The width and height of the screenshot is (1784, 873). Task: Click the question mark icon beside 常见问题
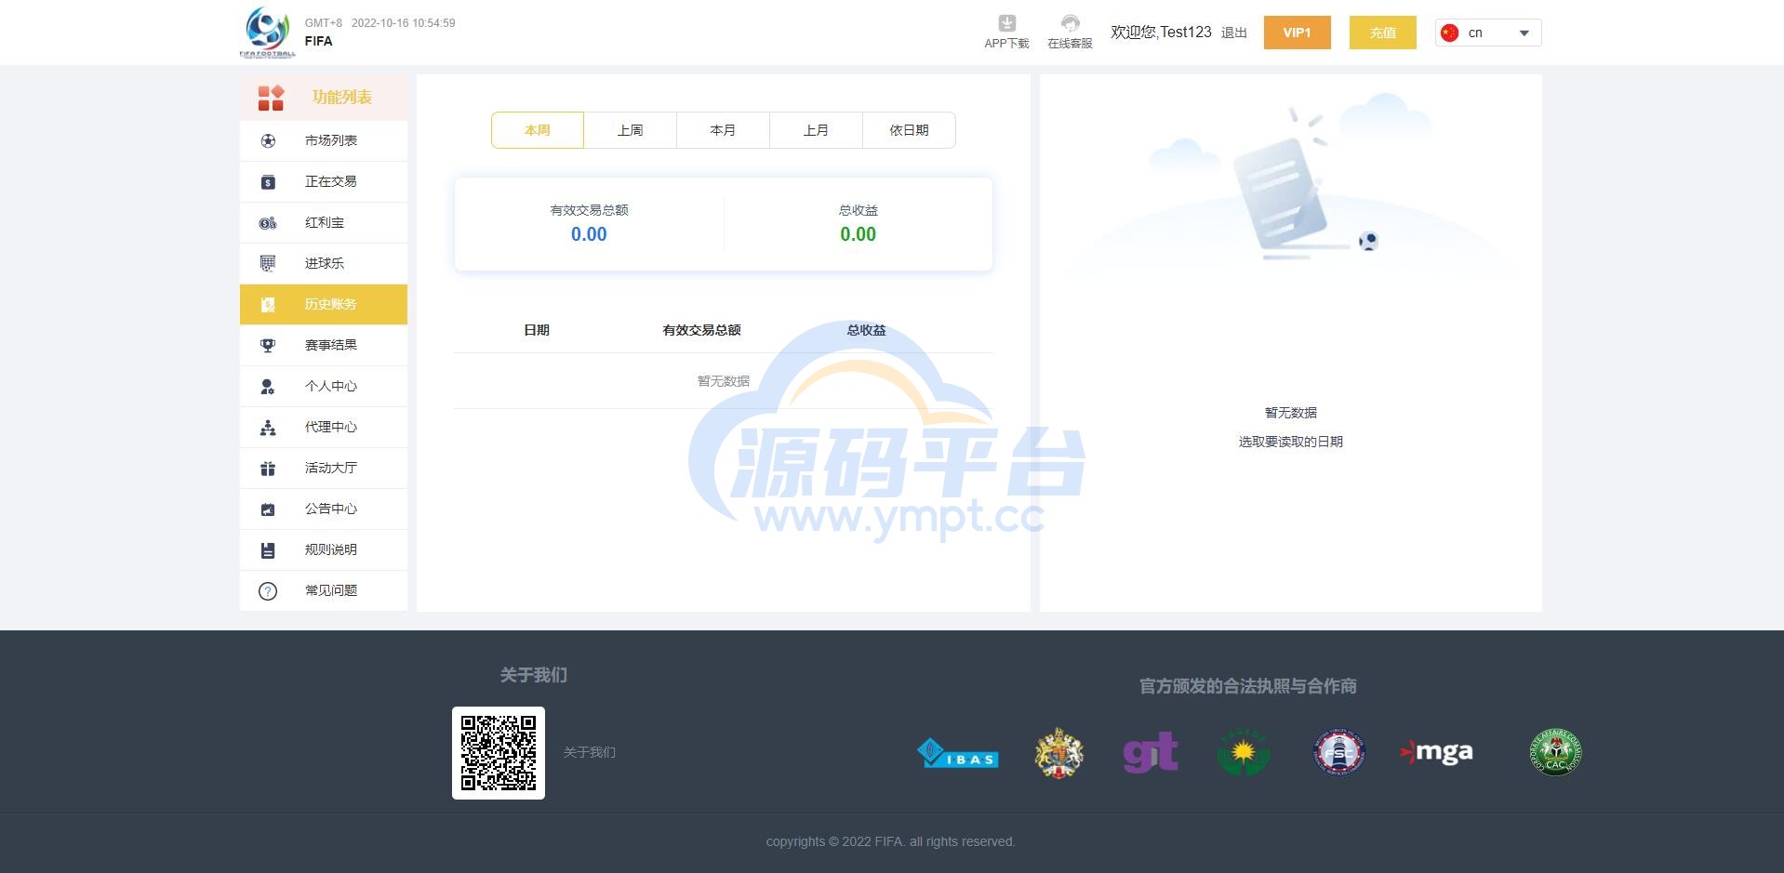pos(268,591)
